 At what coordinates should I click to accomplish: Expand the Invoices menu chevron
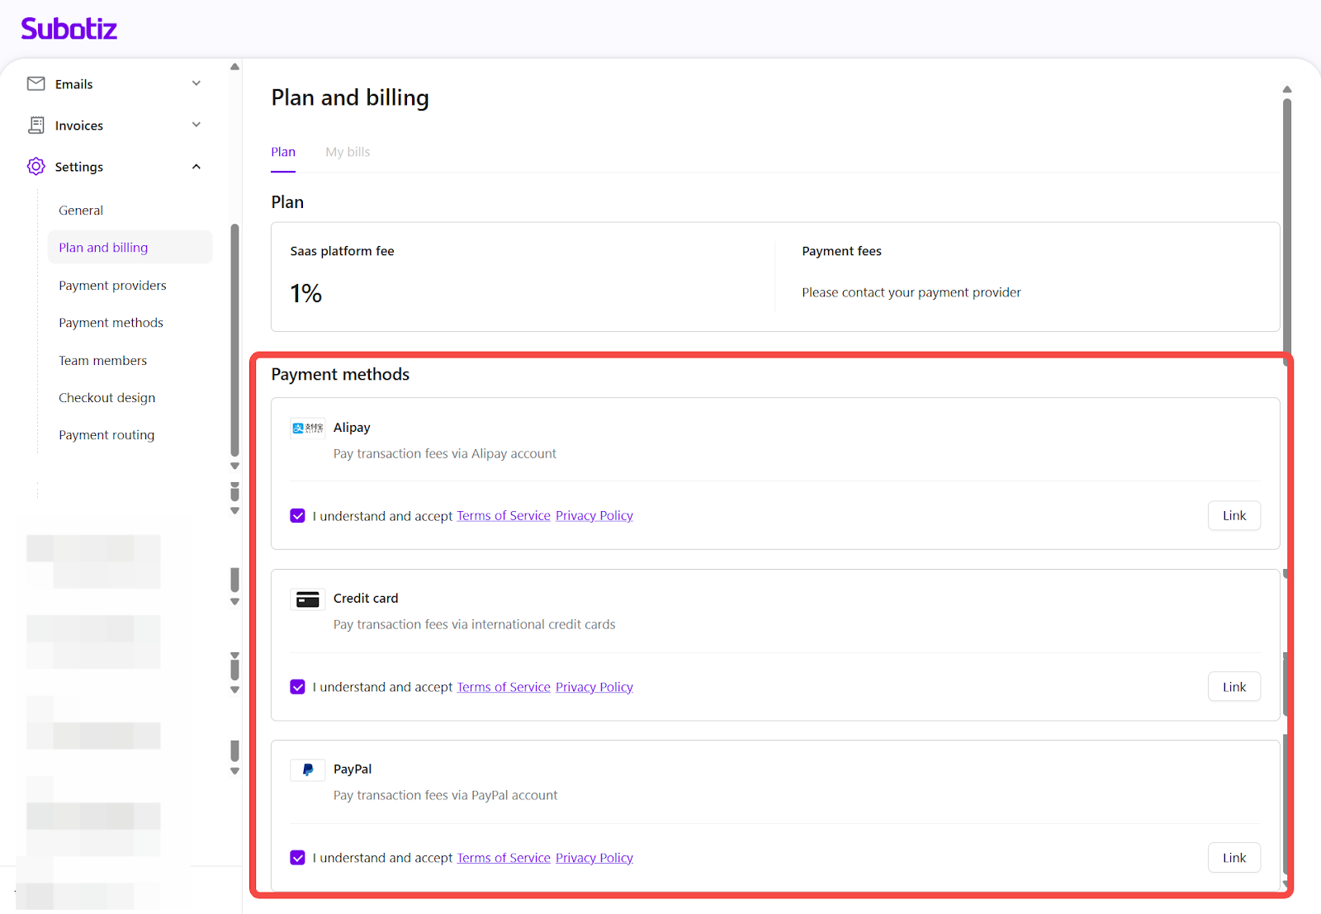(x=196, y=125)
